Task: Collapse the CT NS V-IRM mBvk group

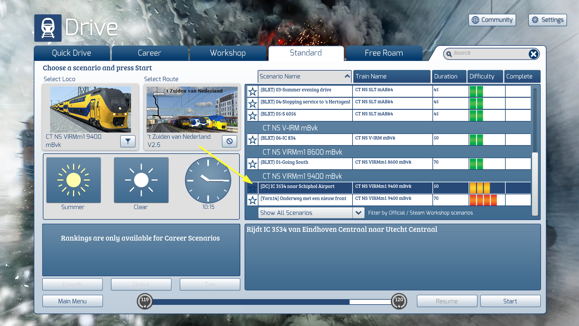Action: [x=290, y=128]
